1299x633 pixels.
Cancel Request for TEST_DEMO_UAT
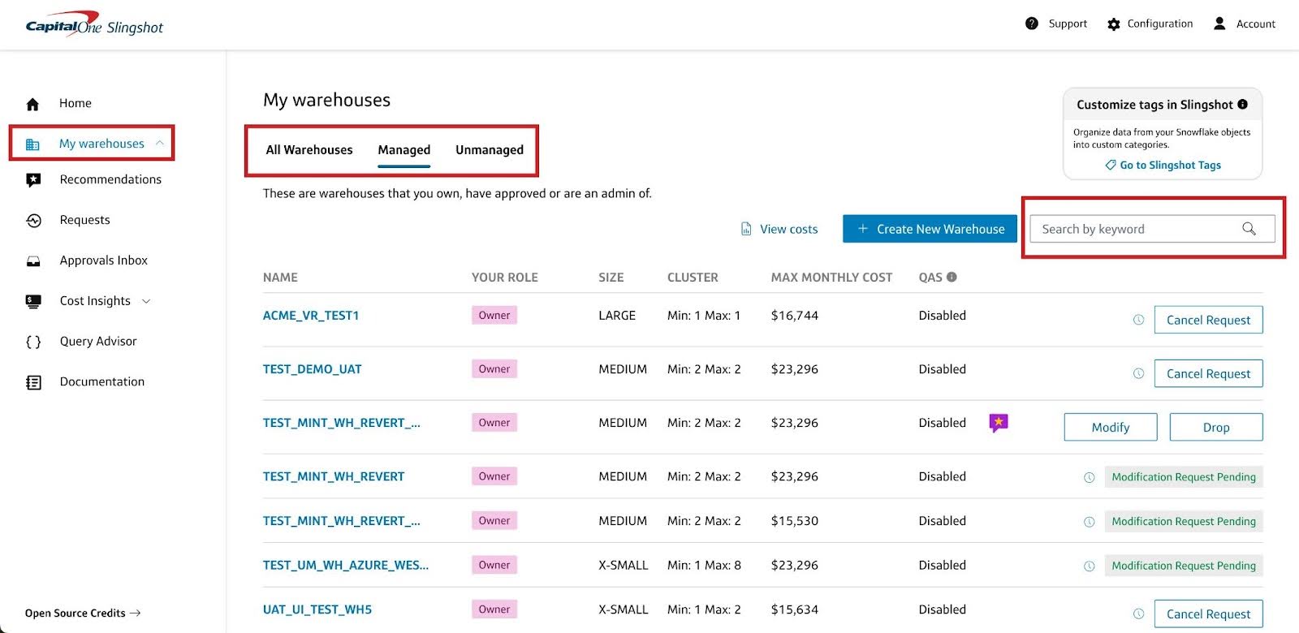[1208, 373]
